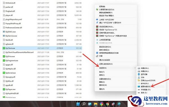Open Google Chrome from the taskbar

tap(107, 104)
